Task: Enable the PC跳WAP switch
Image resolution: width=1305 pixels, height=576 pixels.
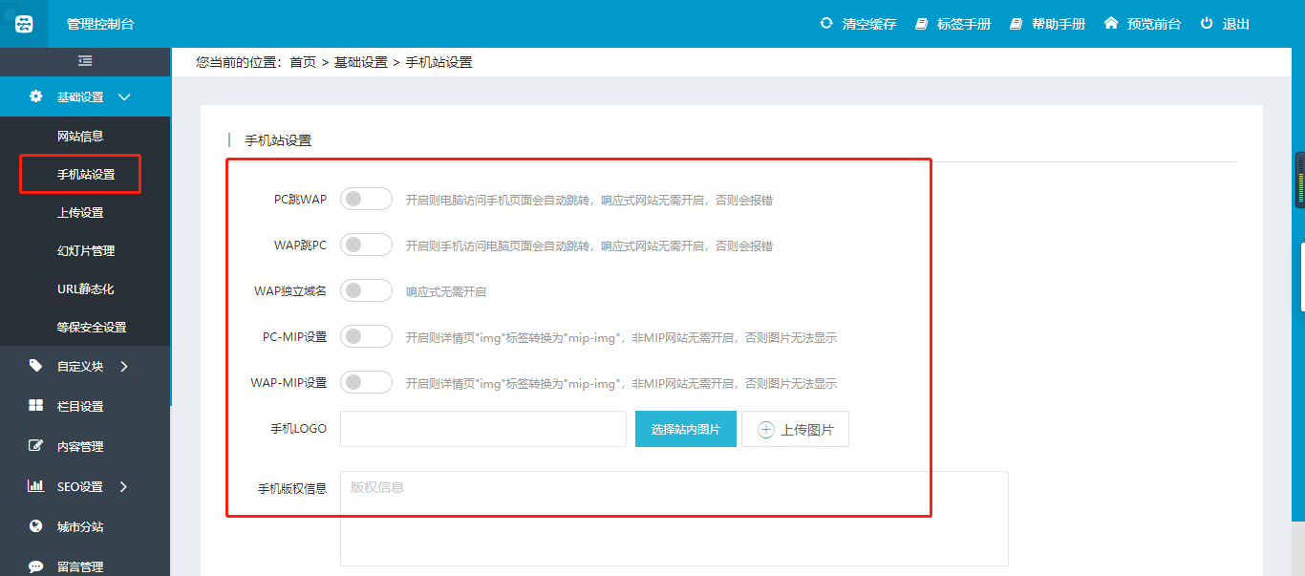Action: click(x=366, y=199)
